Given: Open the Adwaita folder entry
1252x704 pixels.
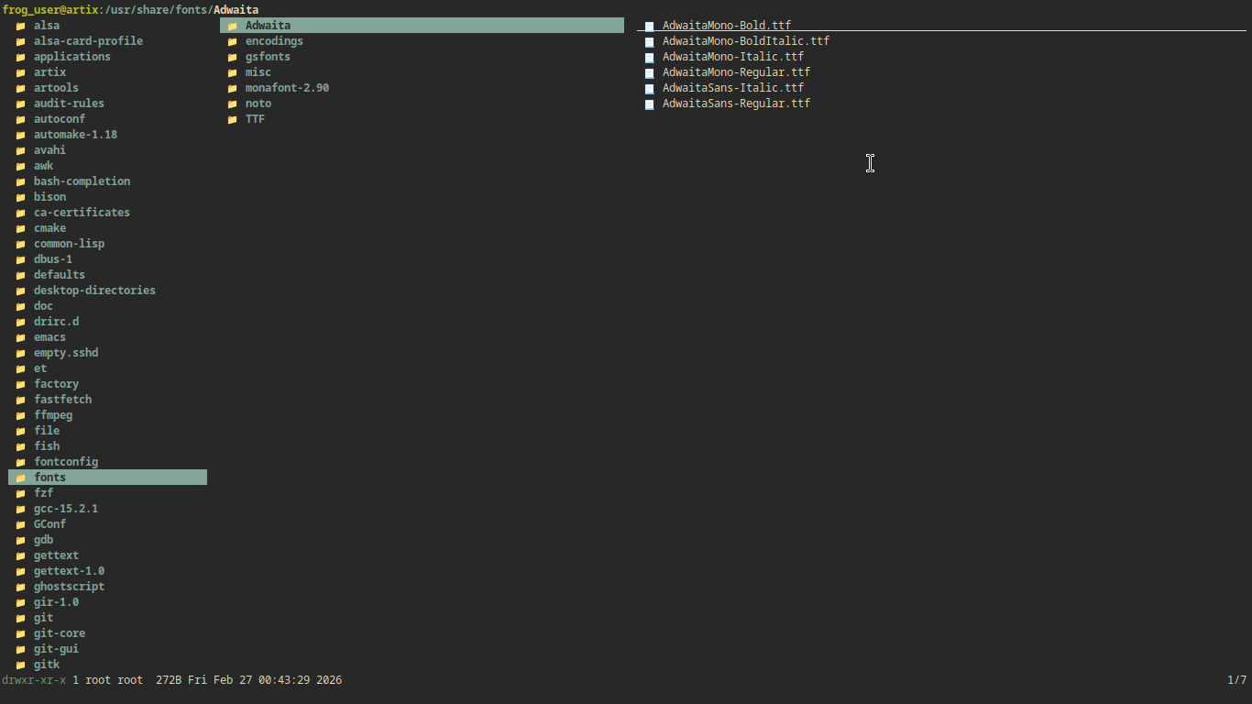Looking at the screenshot, I should tap(268, 26).
